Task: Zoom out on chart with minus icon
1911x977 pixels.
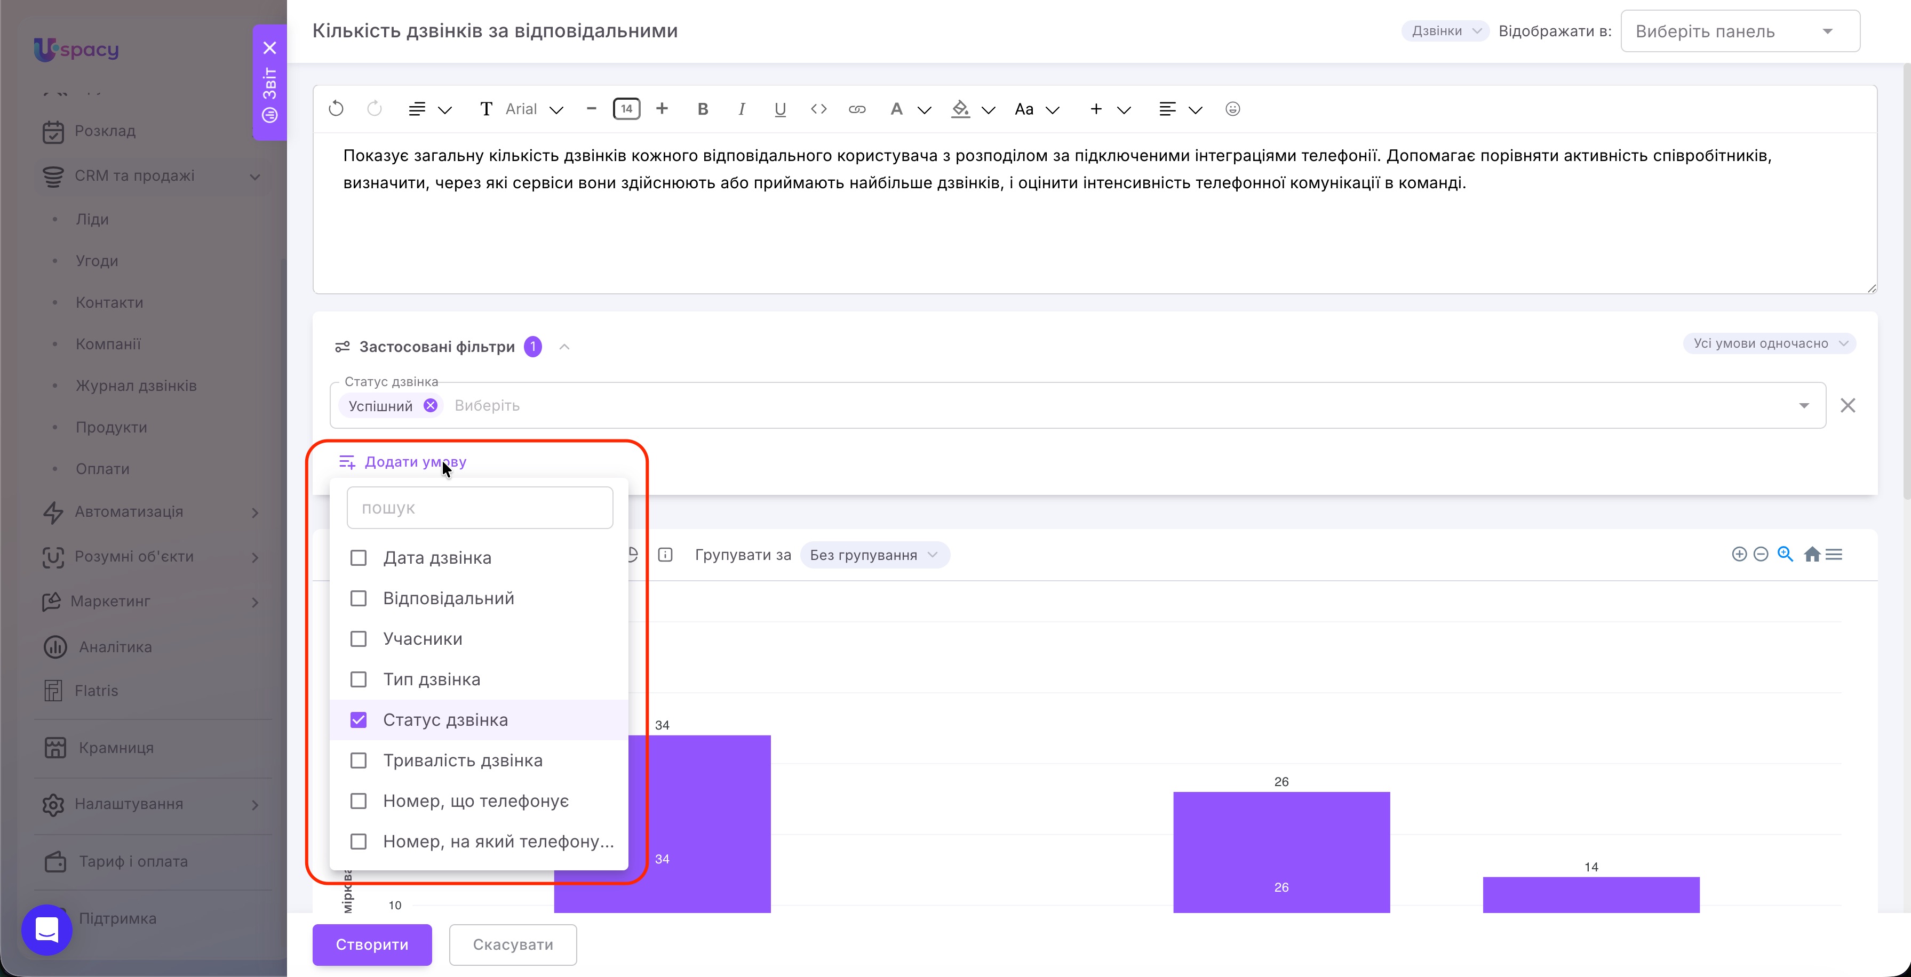Action: pos(1761,554)
